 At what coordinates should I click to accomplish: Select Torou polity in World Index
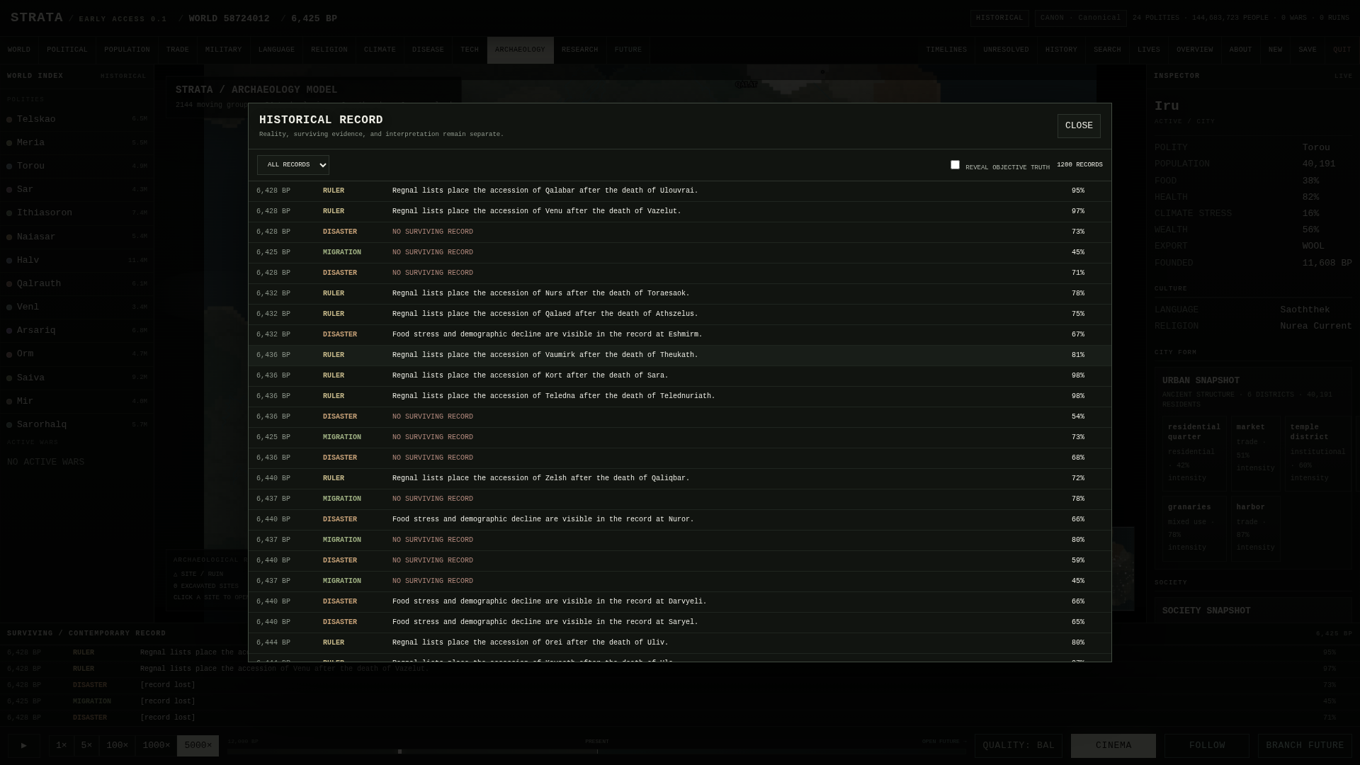[77, 166]
